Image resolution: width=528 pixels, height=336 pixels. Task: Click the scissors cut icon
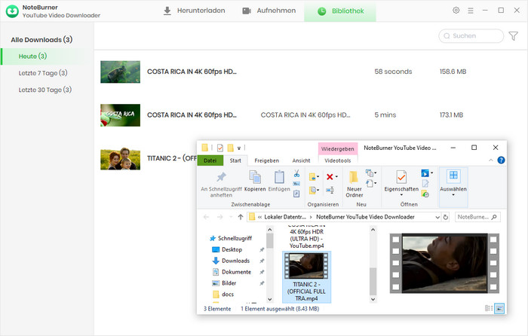click(x=296, y=173)
